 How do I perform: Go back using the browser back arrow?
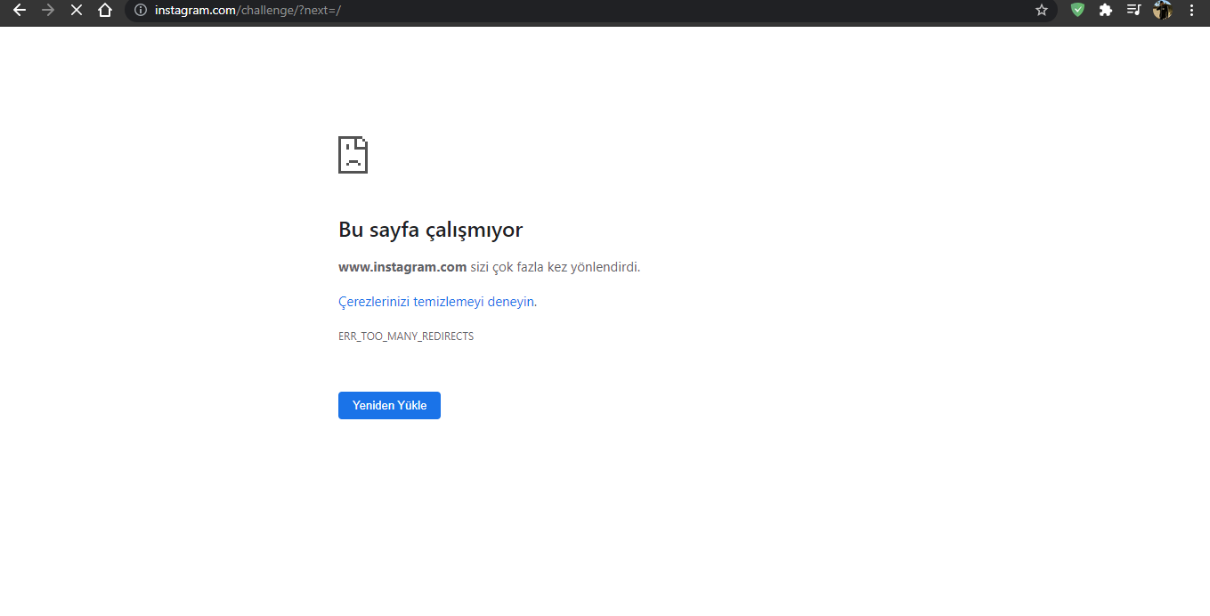20,11
